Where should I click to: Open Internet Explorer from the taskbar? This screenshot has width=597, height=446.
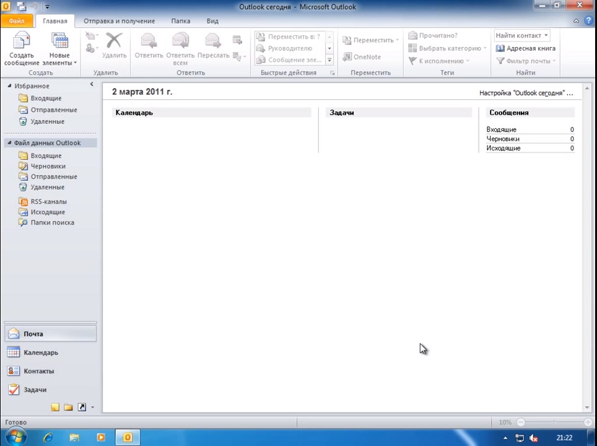tap(48, 437)
